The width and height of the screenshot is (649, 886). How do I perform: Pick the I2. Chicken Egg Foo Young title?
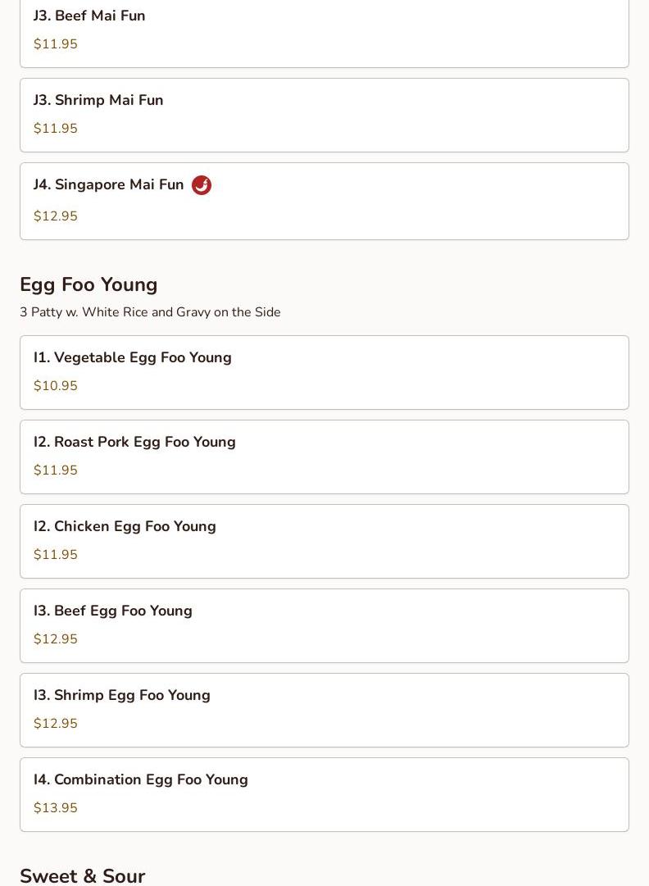click(x=125, y=526)
